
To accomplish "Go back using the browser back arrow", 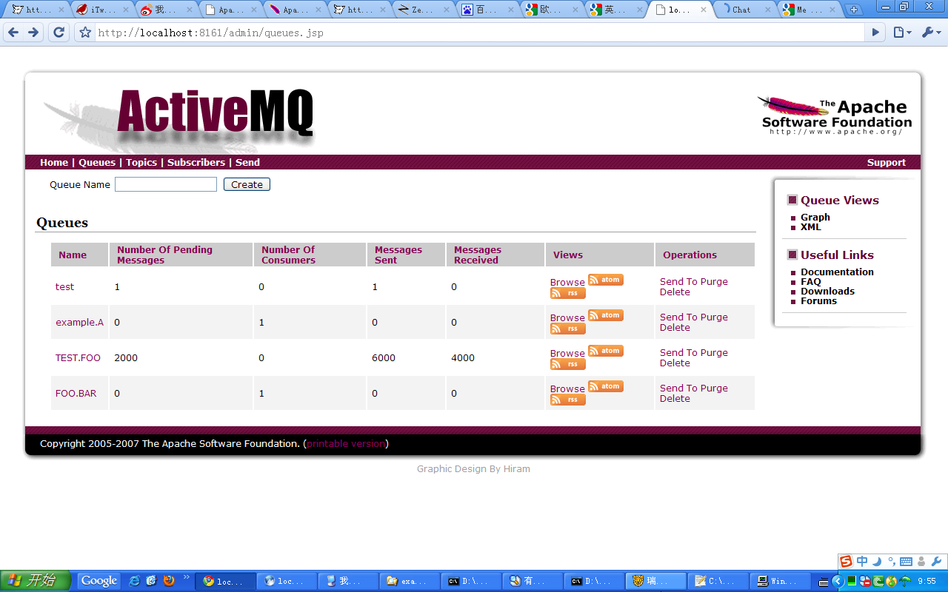I will pos(13,33).
